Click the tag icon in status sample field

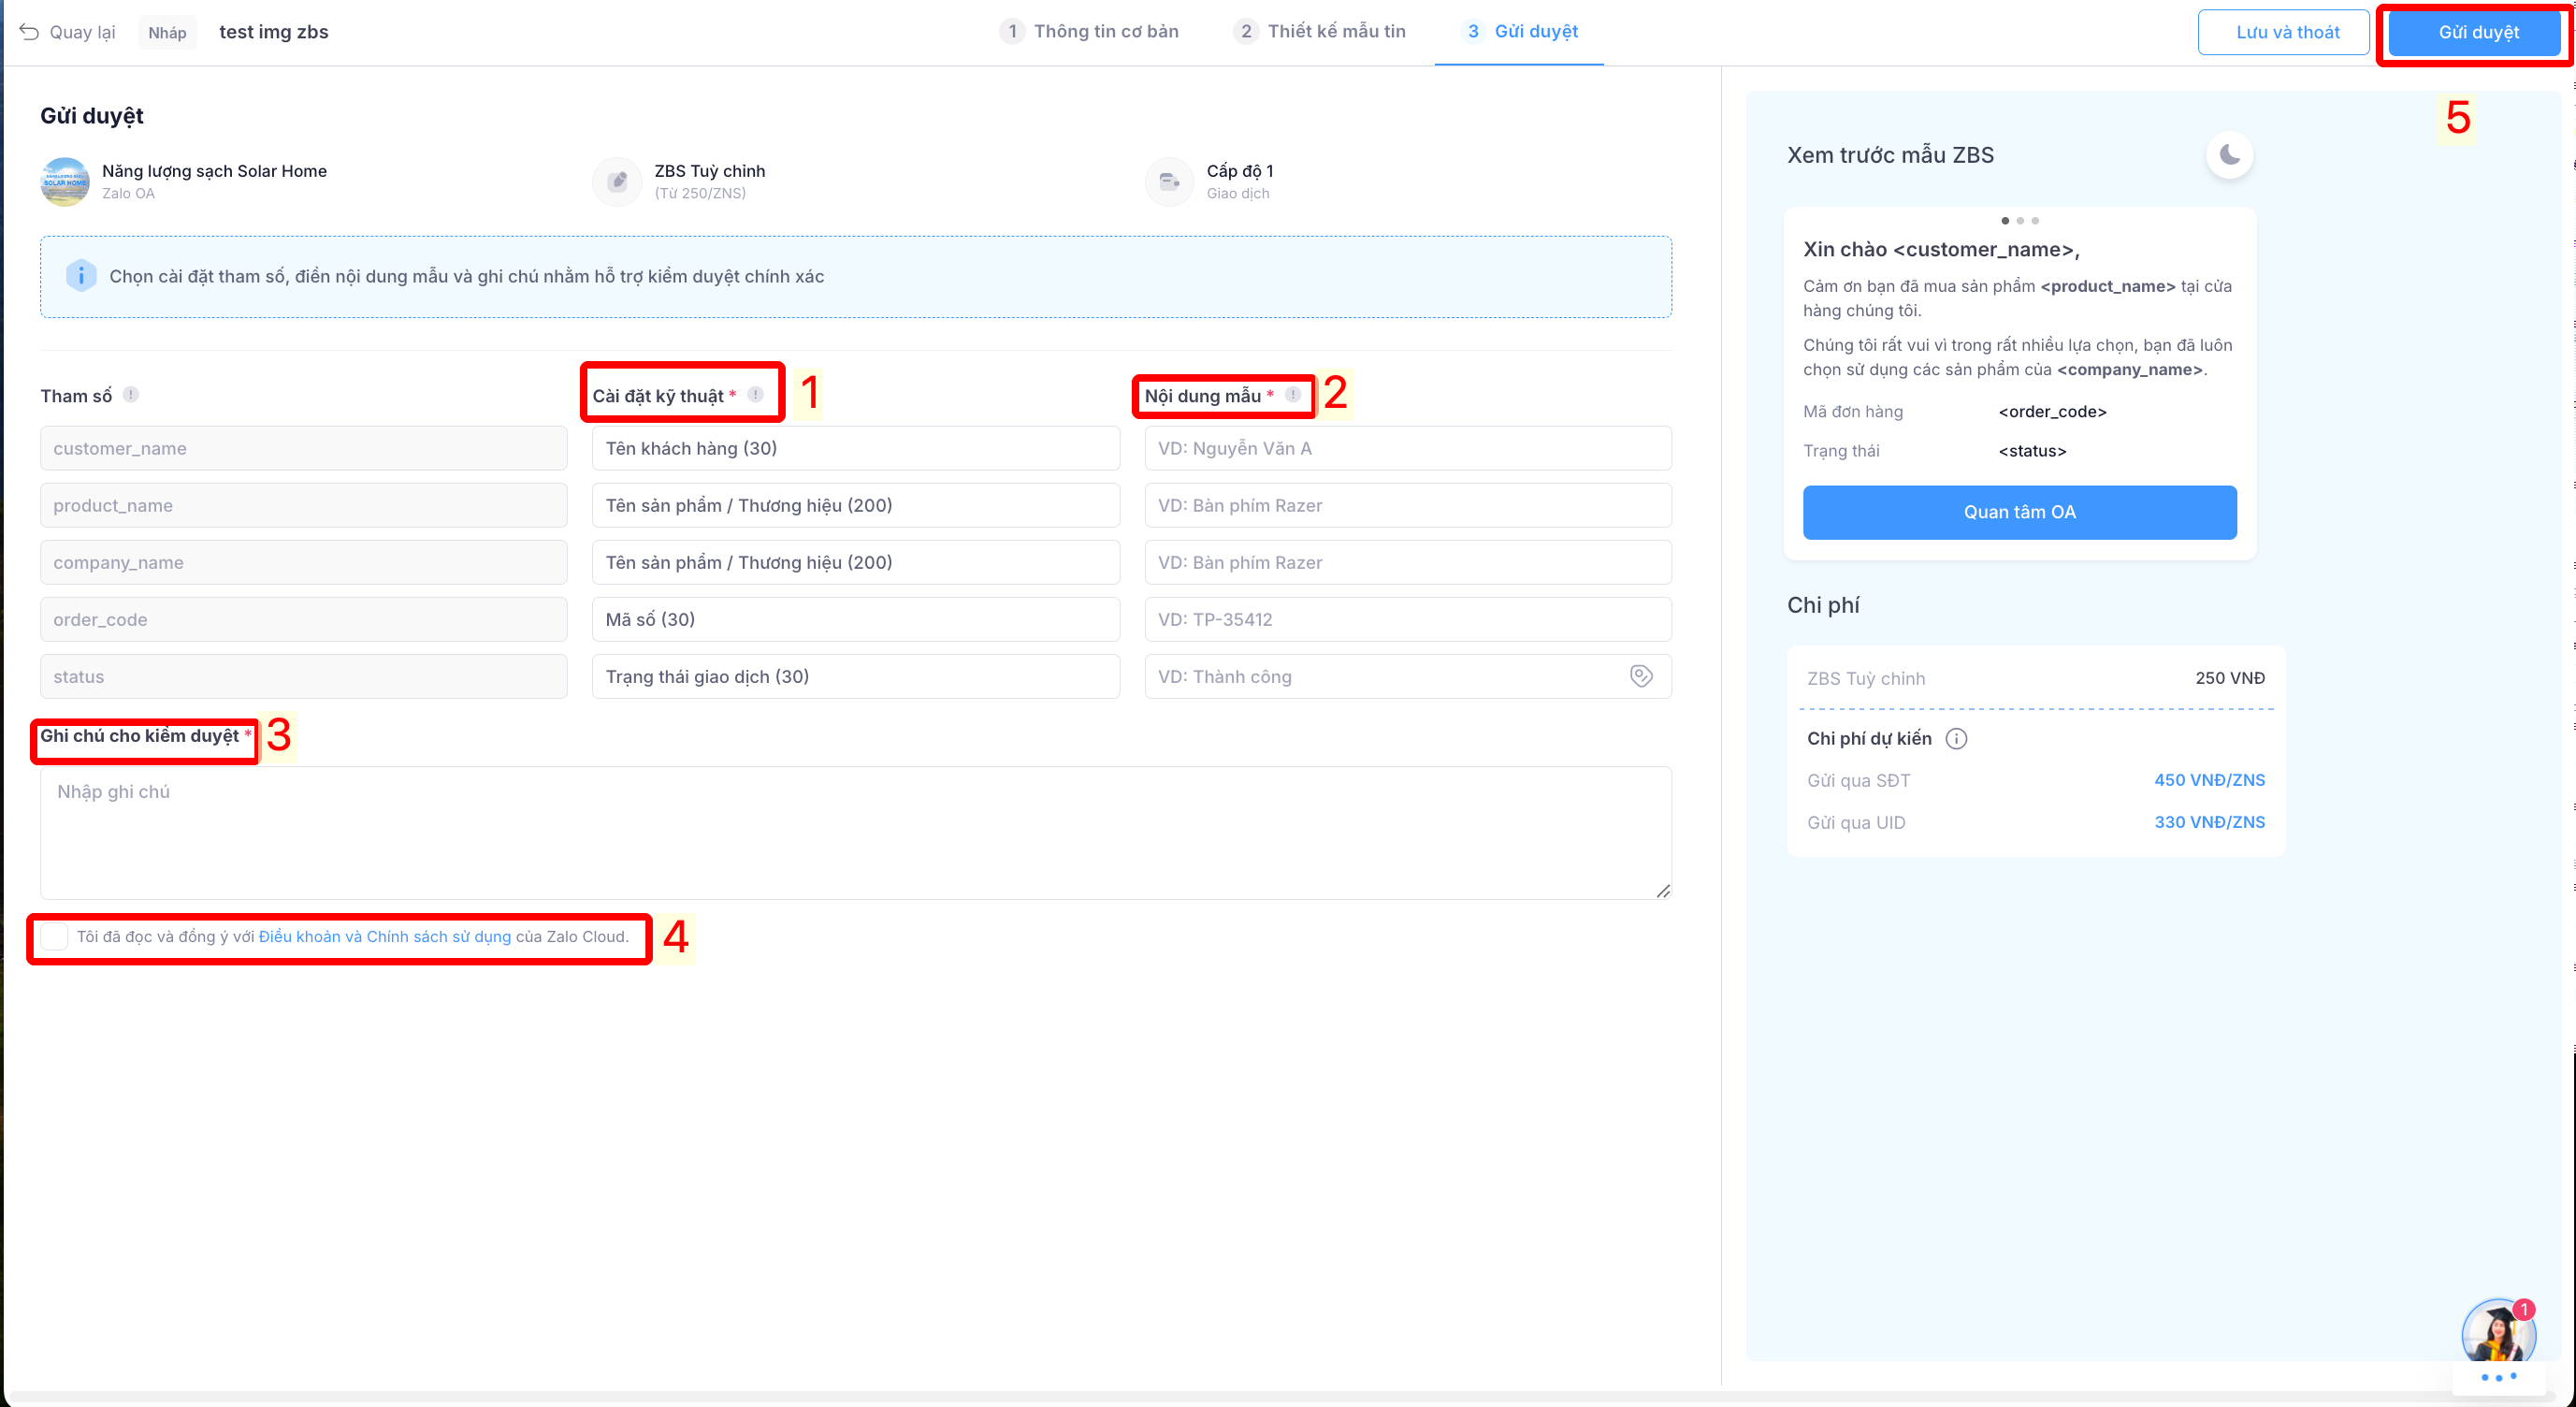click(x=1641, y=676)
